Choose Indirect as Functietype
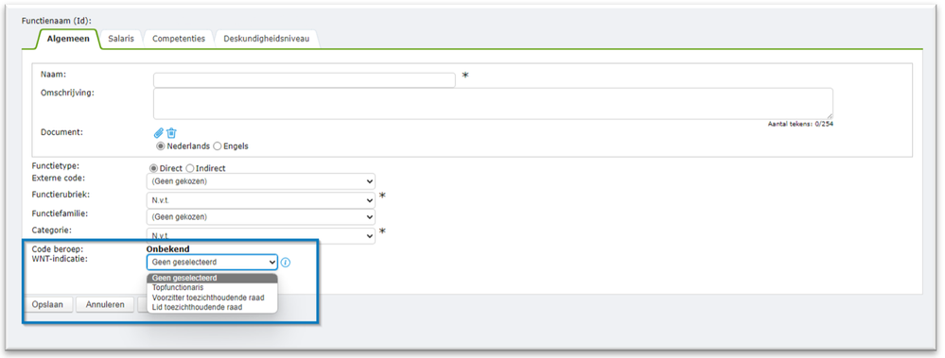945x358 pixels. pyautogui.click(x=190, y=168)
